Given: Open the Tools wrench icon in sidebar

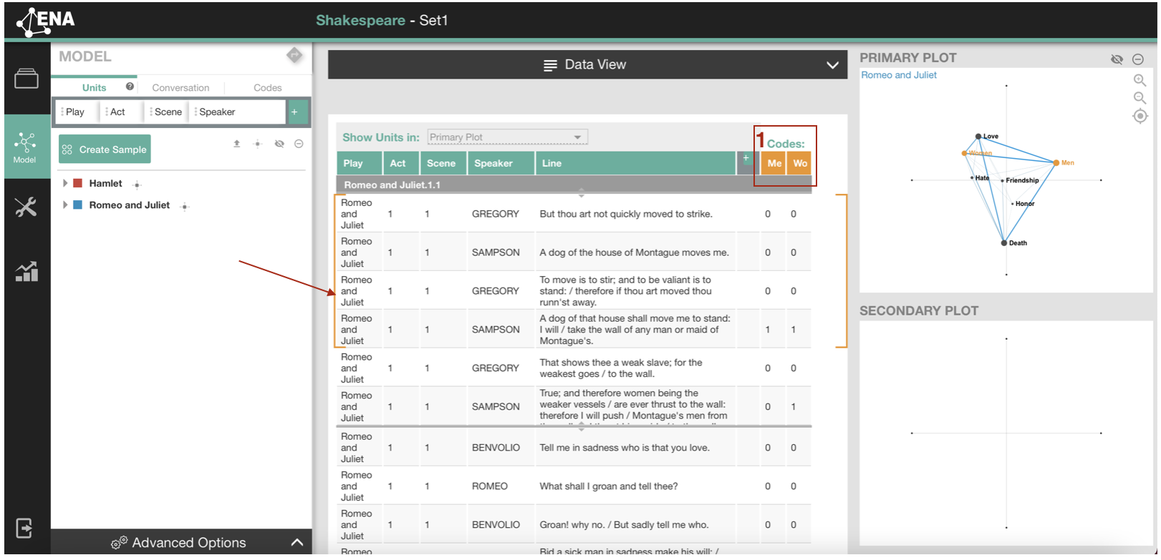Looking at the screenshot, I should click(26, 207).
